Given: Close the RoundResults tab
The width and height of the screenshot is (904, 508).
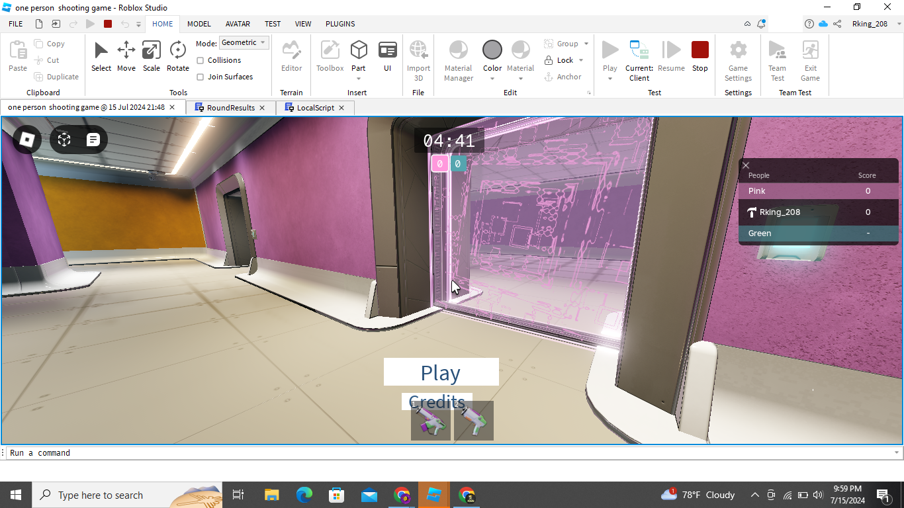Looking at the screenshot, I should click(x=262, y=108).
